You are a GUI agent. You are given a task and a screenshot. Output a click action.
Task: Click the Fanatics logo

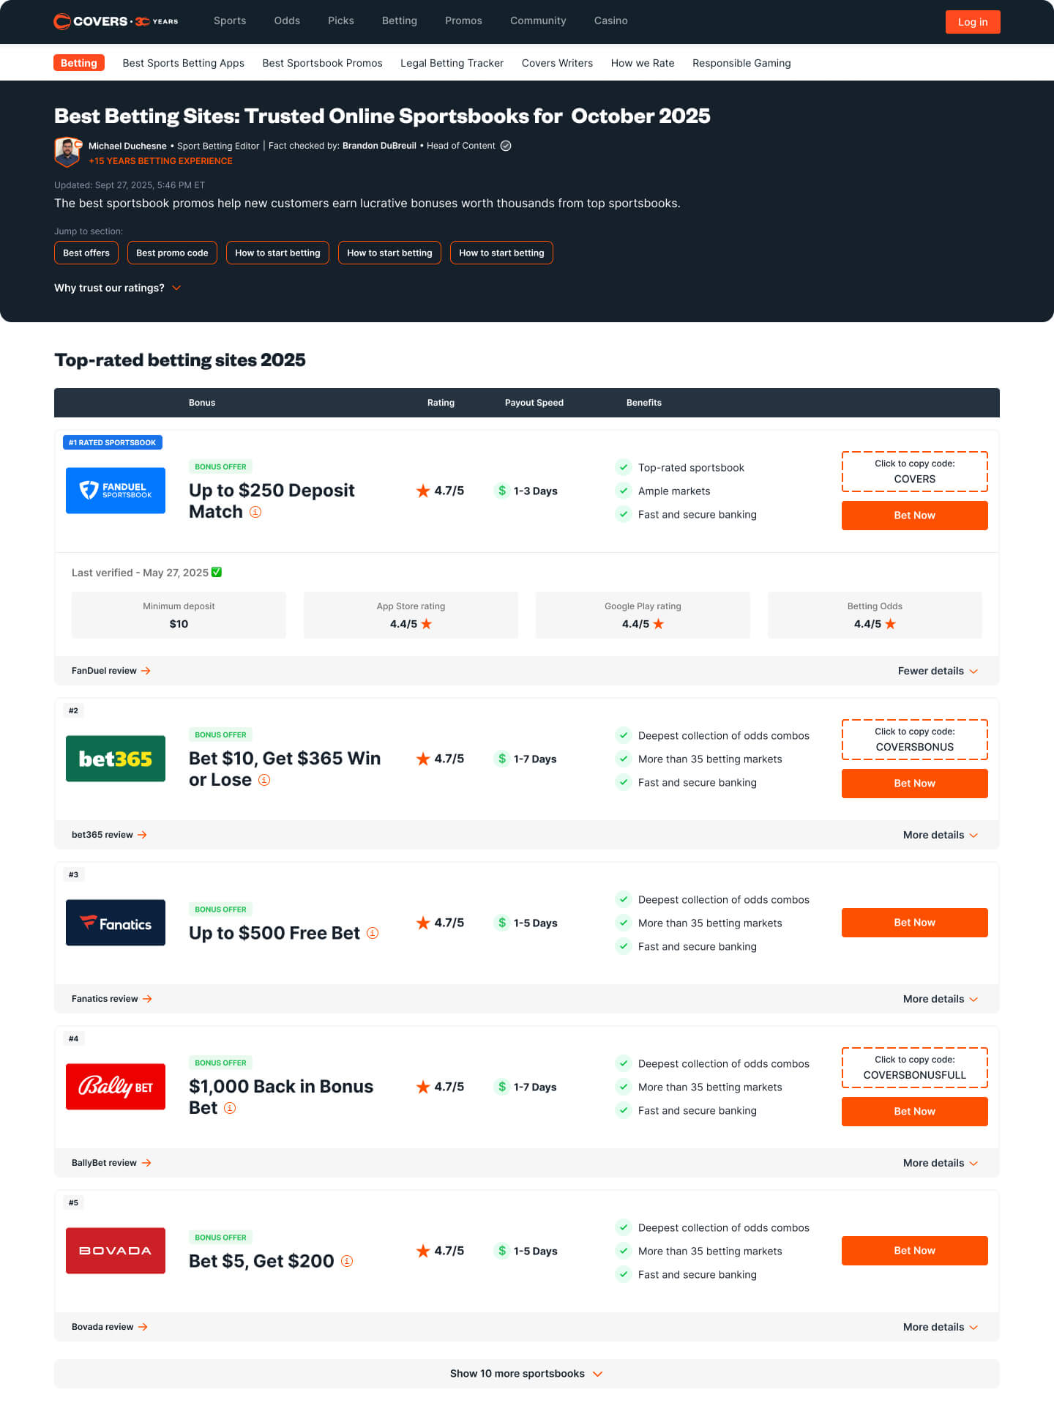click(x=116, y=923)
